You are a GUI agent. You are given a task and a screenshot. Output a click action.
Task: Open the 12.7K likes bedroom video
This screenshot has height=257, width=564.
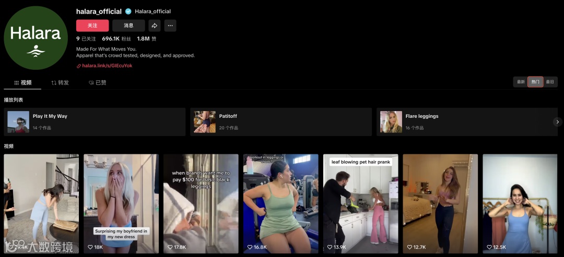tap(440, 204)
